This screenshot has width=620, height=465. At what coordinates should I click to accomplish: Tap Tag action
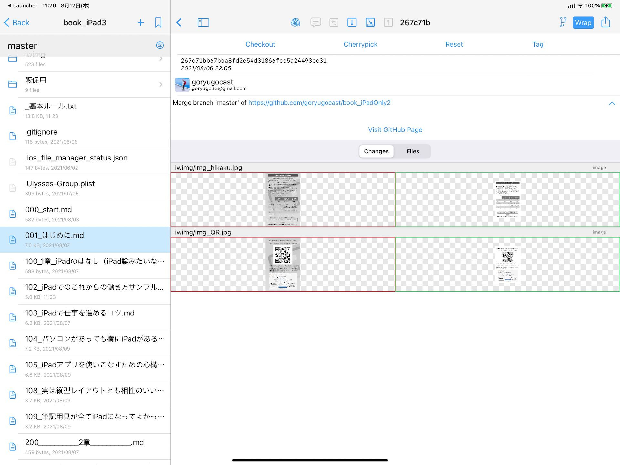(x=538, y=44)
